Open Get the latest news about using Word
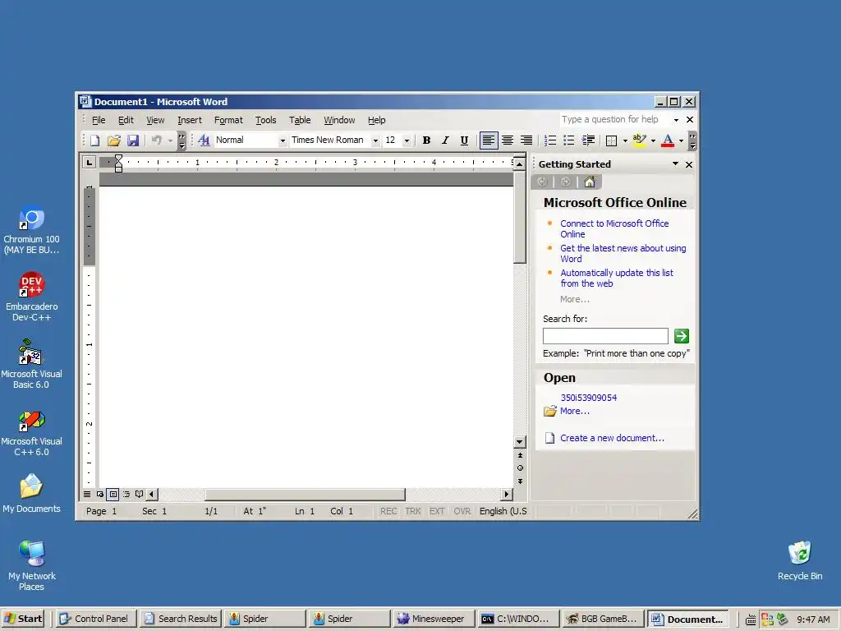Screen dimensions: 841x631 coord(623,253)
